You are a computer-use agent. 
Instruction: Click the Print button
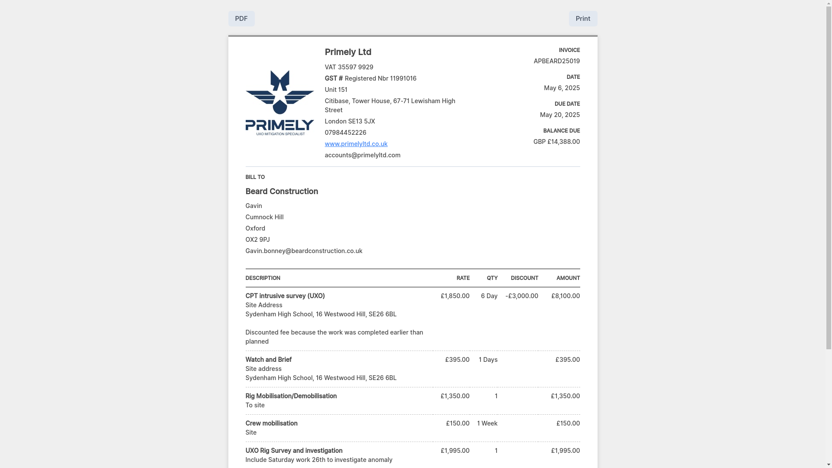(583, 19)
